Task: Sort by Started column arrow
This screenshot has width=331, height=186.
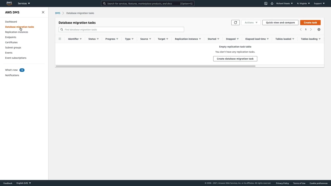Action: click(218, 39)
